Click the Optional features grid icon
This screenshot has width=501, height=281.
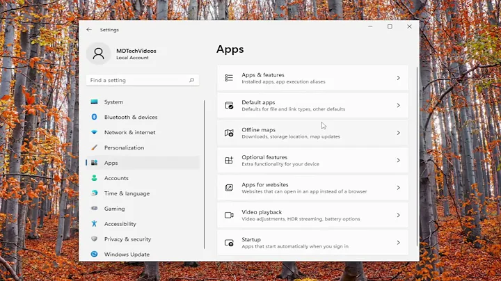point(229,160)
